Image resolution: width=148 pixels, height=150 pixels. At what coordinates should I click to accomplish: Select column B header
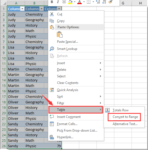tap(34, 3)
